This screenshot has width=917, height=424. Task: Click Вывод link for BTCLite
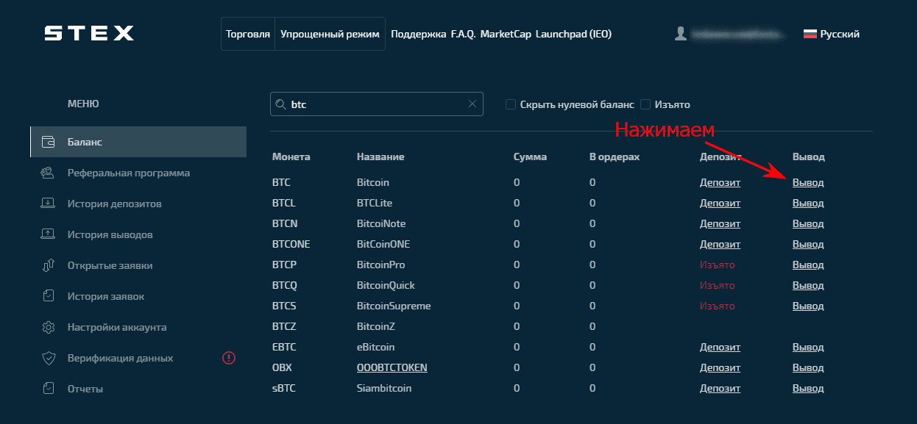pos(808,203)
